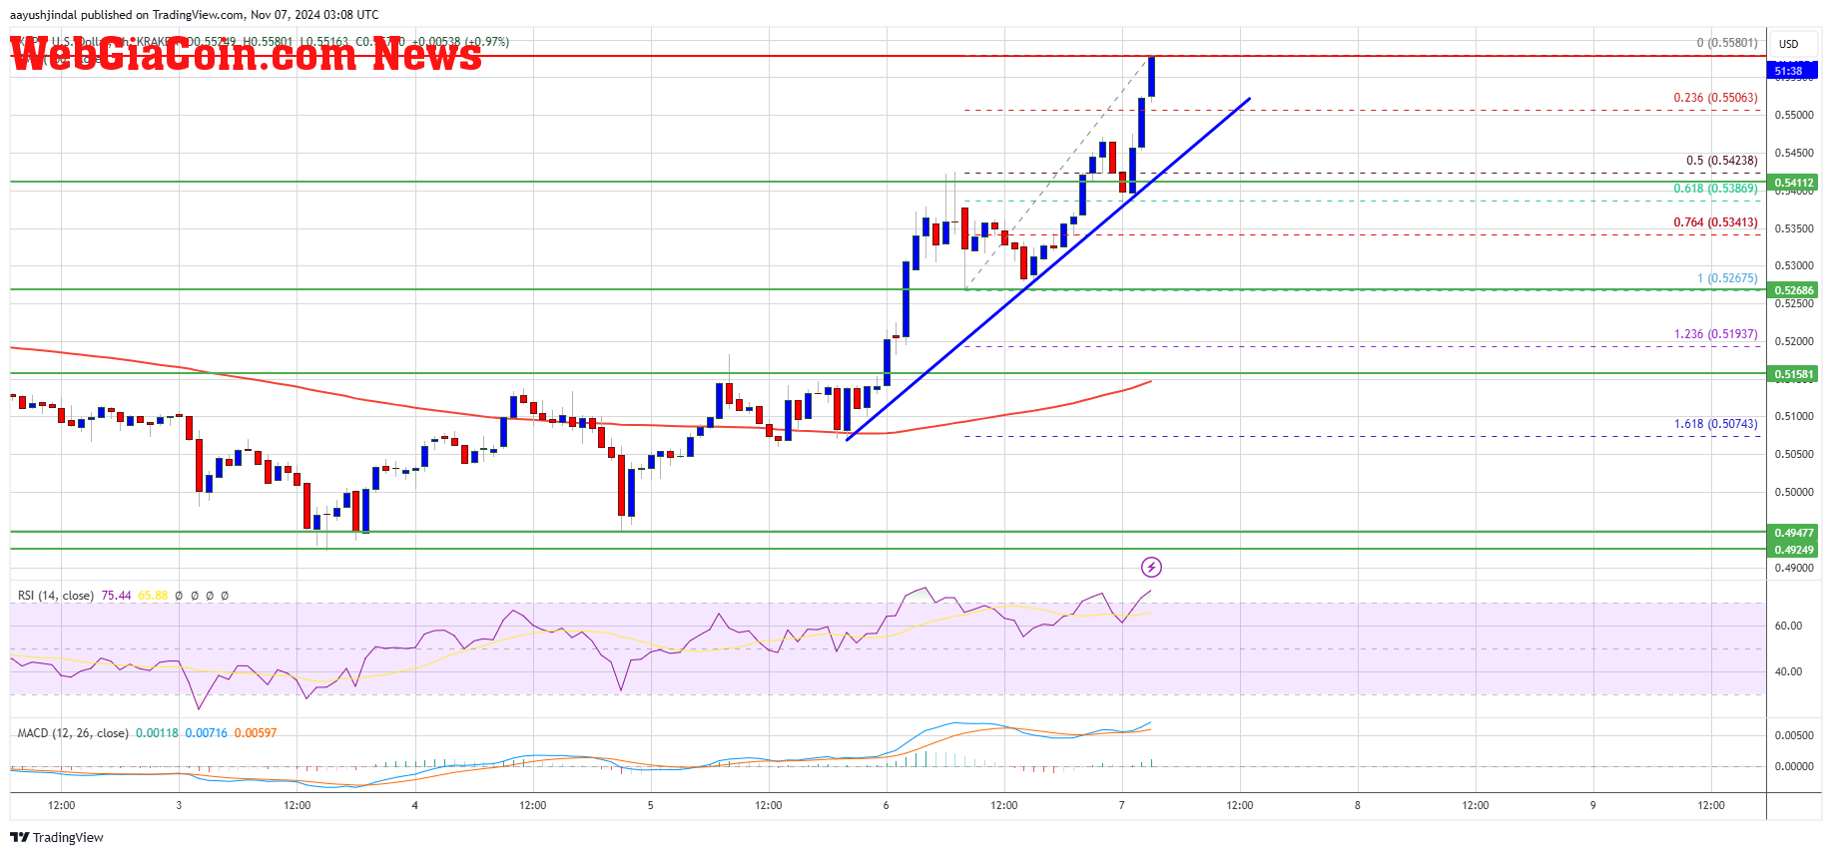The height and width of the screenshot is (855, 1832).
Task: Click the 0.52000 price axis tick
Action: click(1794, 342)
